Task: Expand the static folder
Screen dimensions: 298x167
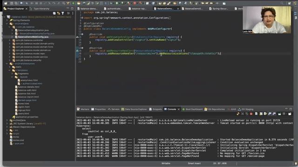Action: pos(10,67)
